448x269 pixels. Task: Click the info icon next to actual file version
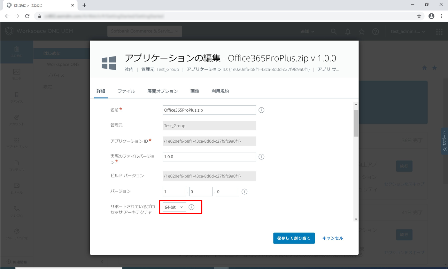pyautogui.click(x=261, y=157)
